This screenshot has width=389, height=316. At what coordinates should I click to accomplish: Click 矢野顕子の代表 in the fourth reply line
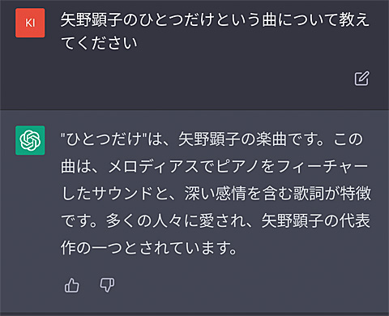pos(315,220)
